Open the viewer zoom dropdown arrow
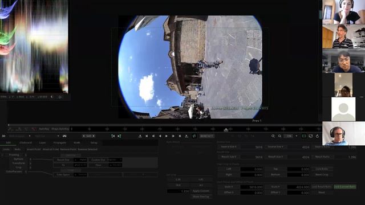The width and height of the screenshot is (365, 205). click(297, 136)
